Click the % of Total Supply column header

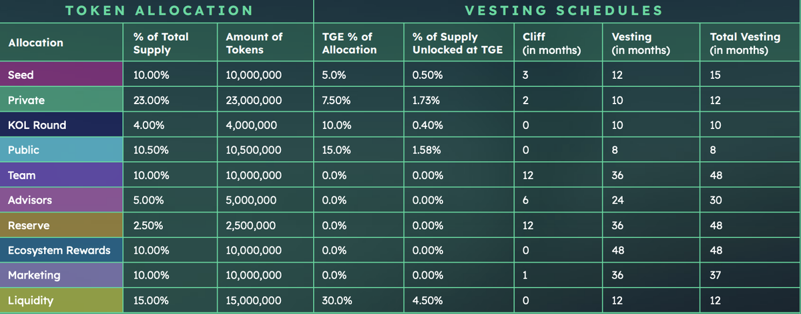162,43
